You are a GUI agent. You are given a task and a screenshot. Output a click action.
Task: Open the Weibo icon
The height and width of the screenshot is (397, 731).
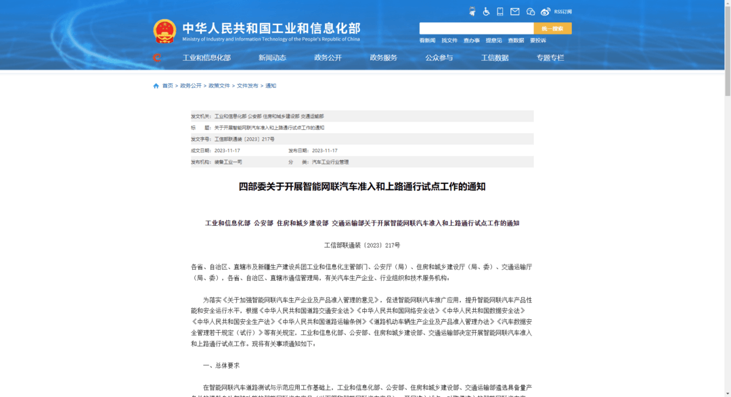546,11
